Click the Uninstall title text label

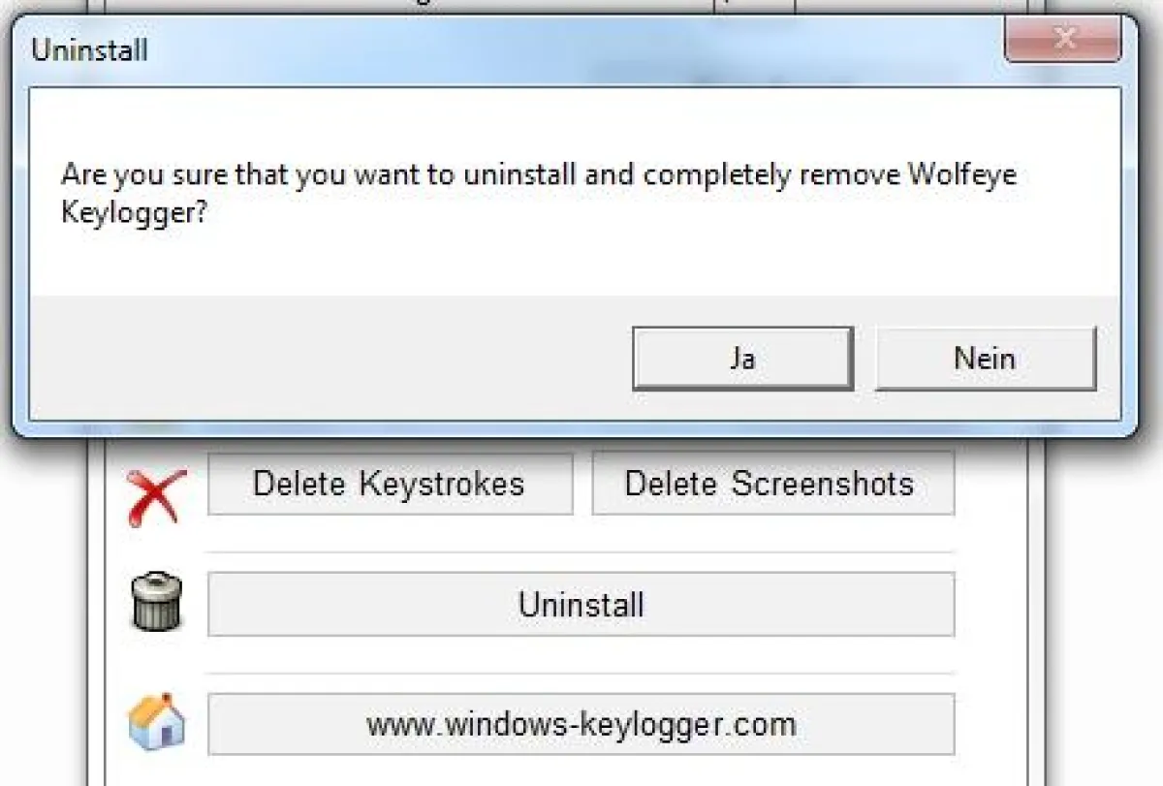click(x=89, y=50)
